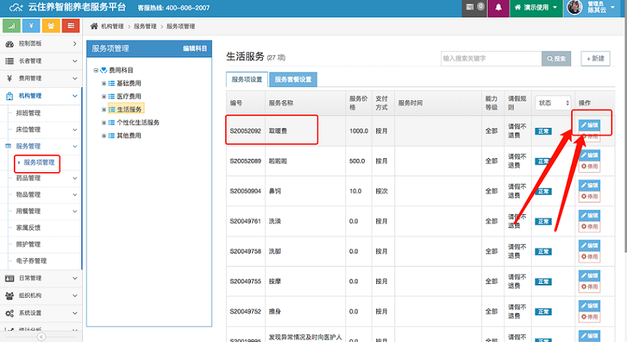Switch to the 服务套餐设置 tab
The image size is (627, 342).
293,80
